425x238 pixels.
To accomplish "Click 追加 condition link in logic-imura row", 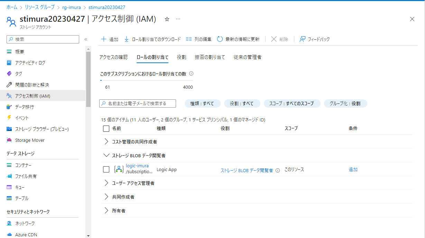I will pyautogui.click(x=353, y=170).
